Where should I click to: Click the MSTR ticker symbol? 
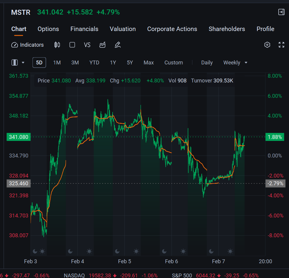21,12
